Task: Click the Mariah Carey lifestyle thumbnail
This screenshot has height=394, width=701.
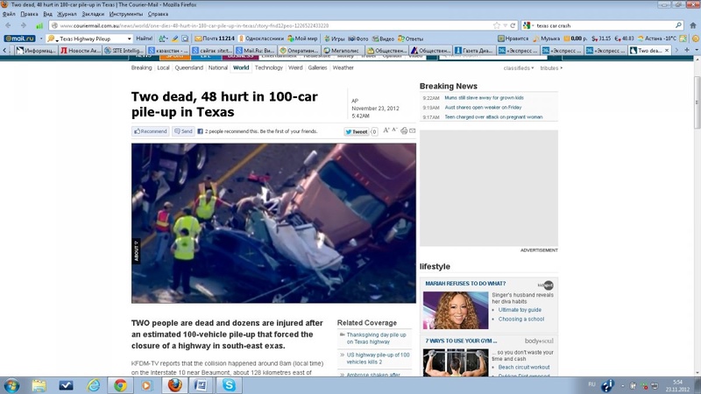Action: (x=455, y=311)
